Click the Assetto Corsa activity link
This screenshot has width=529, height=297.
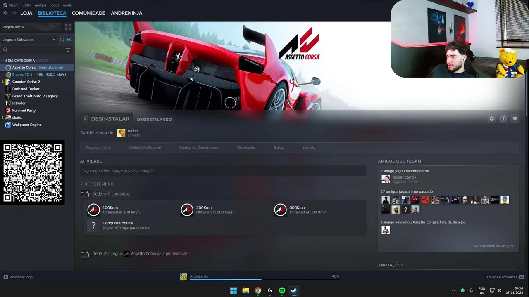pos(143,254)
